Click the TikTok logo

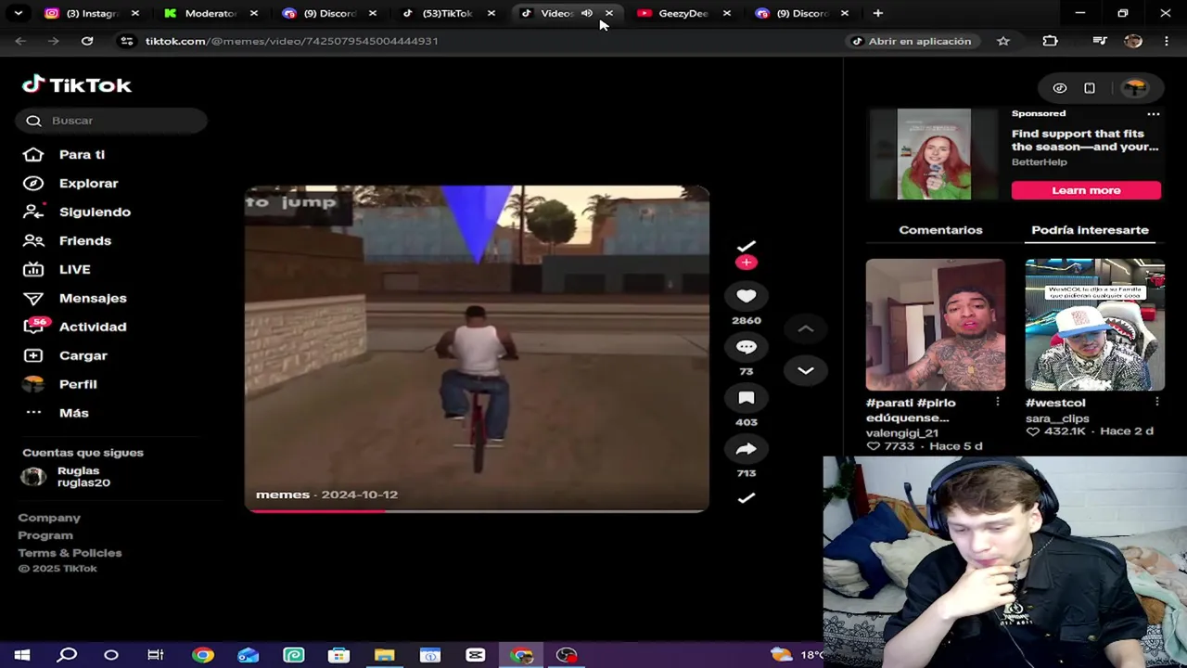[77, 84]
